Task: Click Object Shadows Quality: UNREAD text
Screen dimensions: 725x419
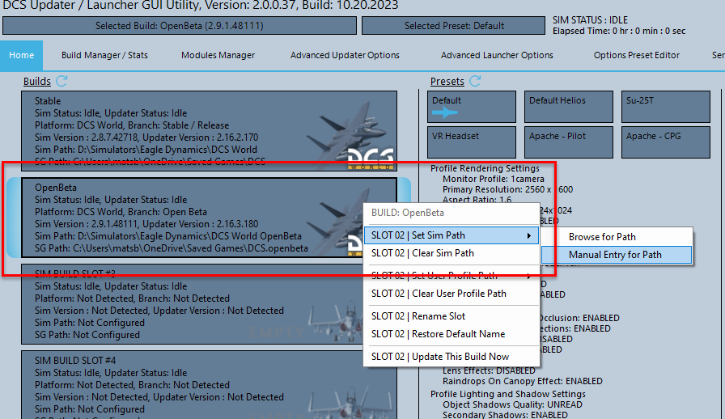Action: pyautogui.click(x=512, y=404)
